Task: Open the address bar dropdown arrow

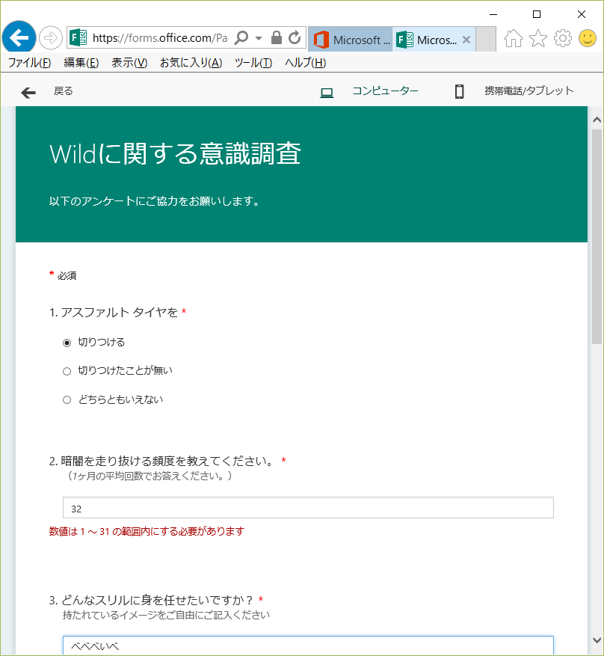Action: pyautogui.click(x=259, y=38)
